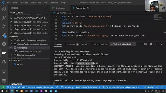Open errors and warnings status item

tap(11, 87)
